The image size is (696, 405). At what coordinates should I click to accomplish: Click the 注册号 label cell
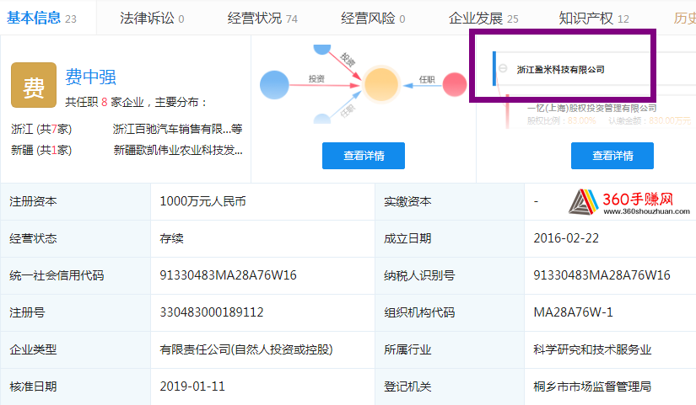tap(75, 312)
